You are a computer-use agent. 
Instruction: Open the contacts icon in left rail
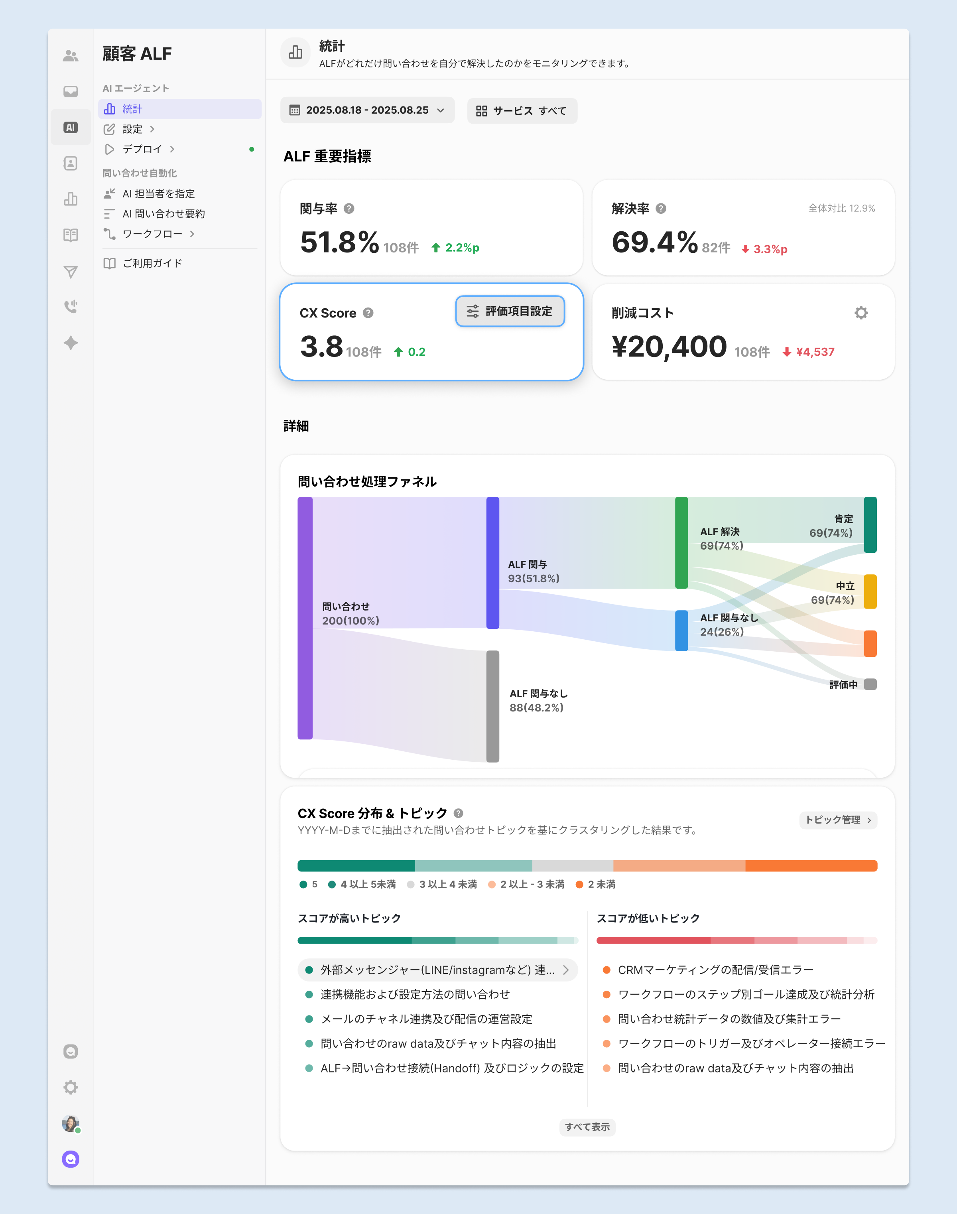tap(71, 163)
